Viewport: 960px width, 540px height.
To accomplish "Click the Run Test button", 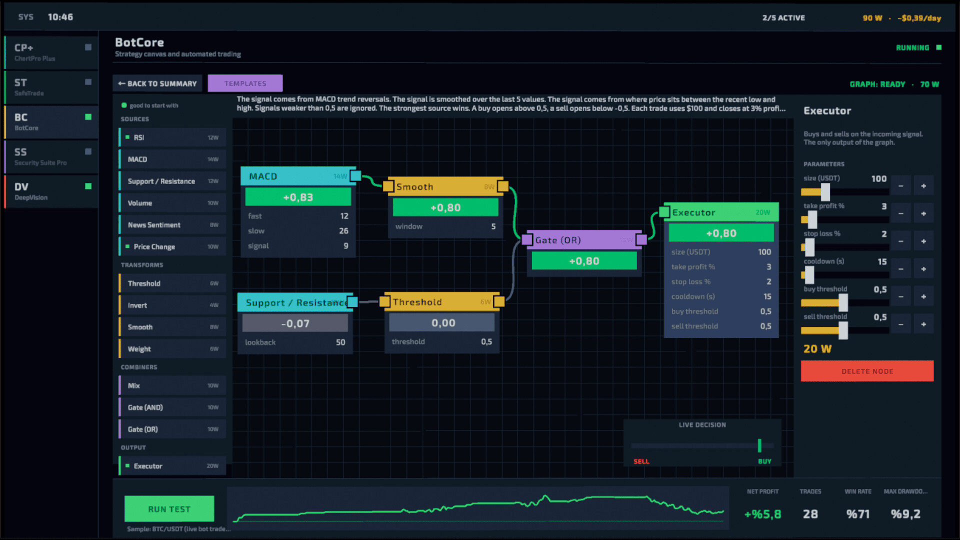I will [x=169, y=509].
